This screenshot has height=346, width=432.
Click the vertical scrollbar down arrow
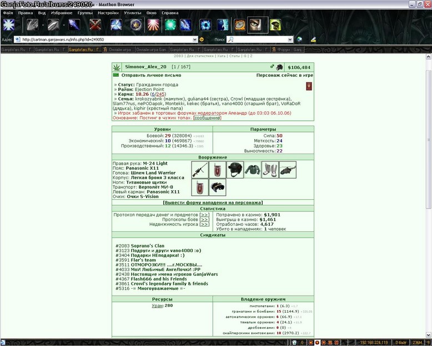[429, 335]
